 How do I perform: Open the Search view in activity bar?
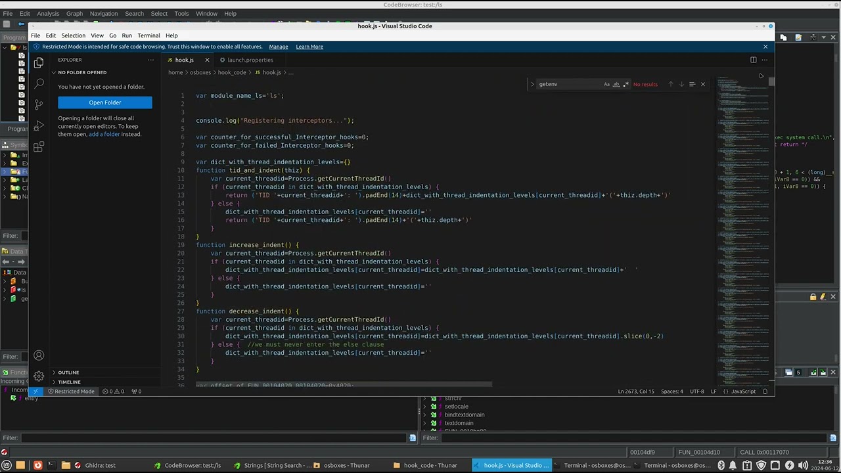[39, 83]
